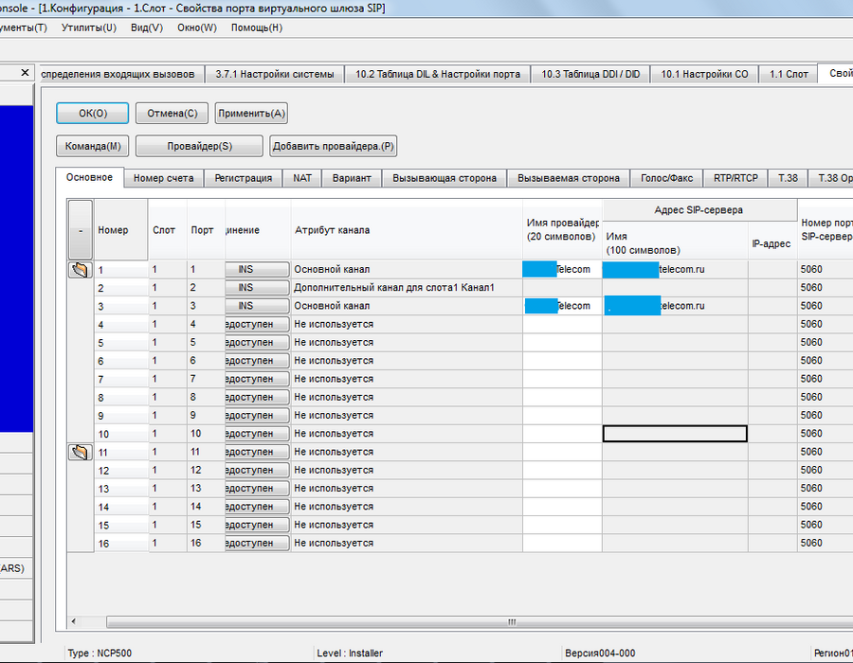Switch to the Вариант tab
Image resolution: width=853 pixels, height=663 pixels.
click(352, 178)
